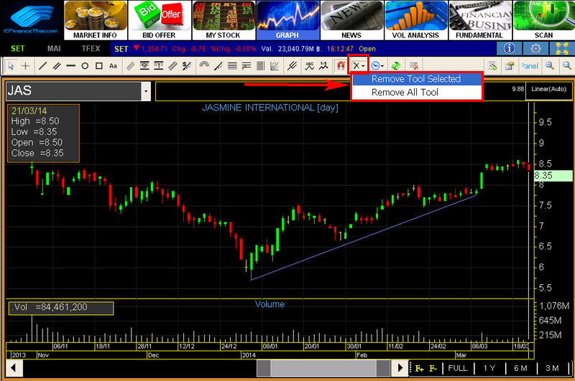Screen dimensions: 575x381
Task: Open the remove tool dropdown arrow
Action: 364,65
